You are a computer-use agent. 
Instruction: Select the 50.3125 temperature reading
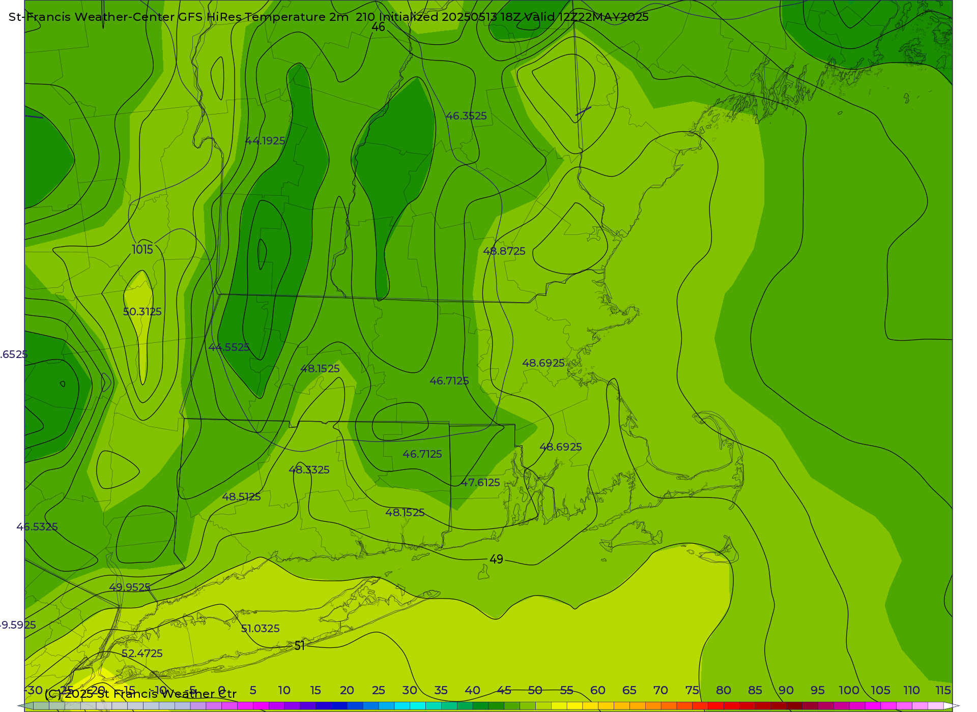point(142,312)
